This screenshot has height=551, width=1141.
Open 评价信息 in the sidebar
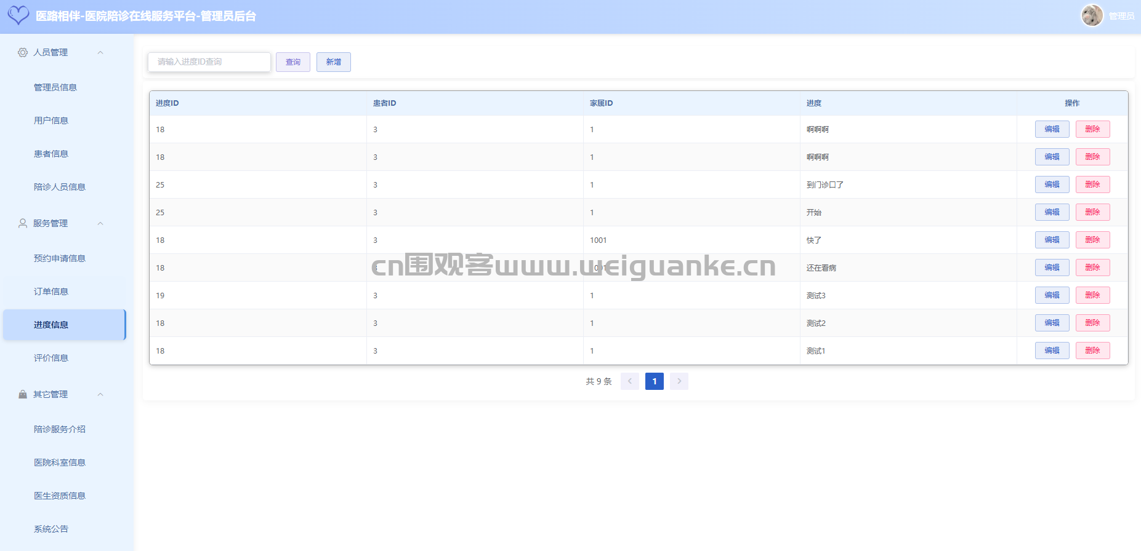point(51,358)
